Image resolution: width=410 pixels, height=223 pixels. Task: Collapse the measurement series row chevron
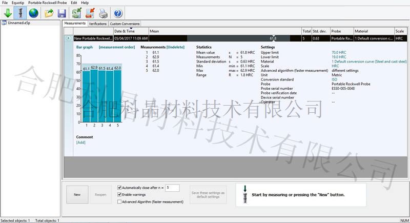point(68,38)
